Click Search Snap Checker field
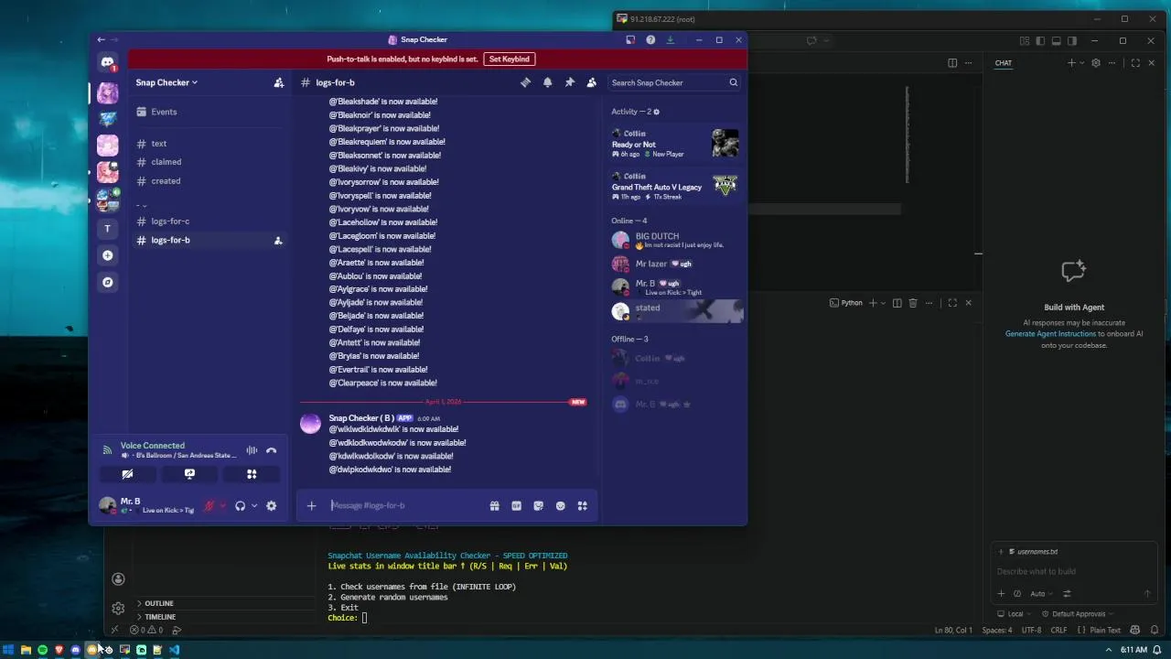 [674, 82]
